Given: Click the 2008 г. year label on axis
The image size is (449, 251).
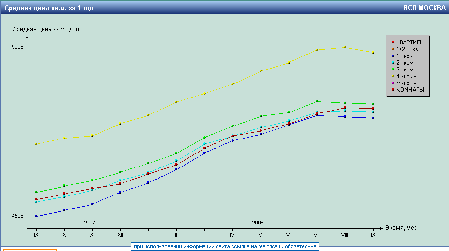Looking at the screenshot, I should pyautogui.click(x=260, y=223).
